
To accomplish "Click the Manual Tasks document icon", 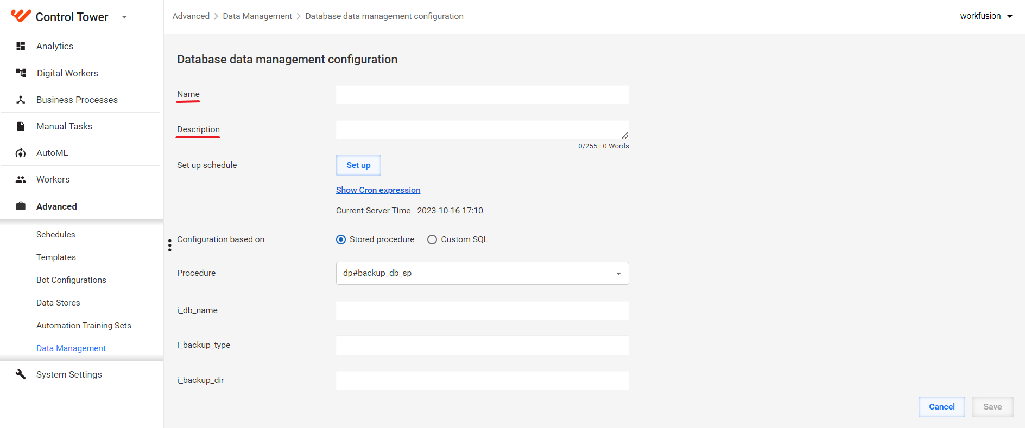I will (x=21, y=126).
